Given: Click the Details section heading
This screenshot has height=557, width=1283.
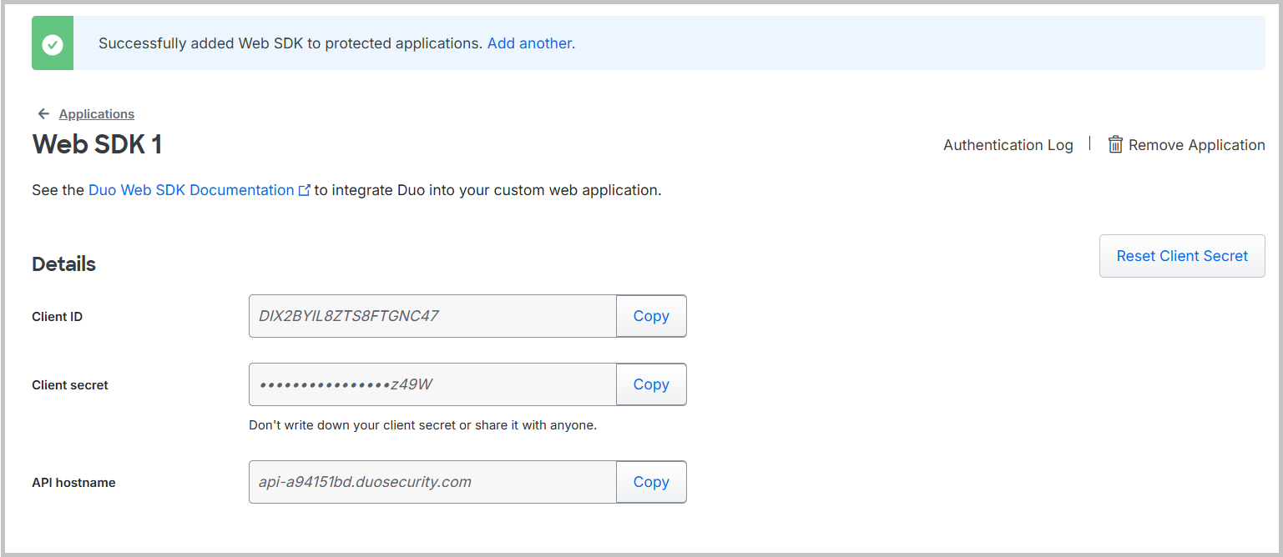Looking at the screenshot, I should [x=63, y=264].
